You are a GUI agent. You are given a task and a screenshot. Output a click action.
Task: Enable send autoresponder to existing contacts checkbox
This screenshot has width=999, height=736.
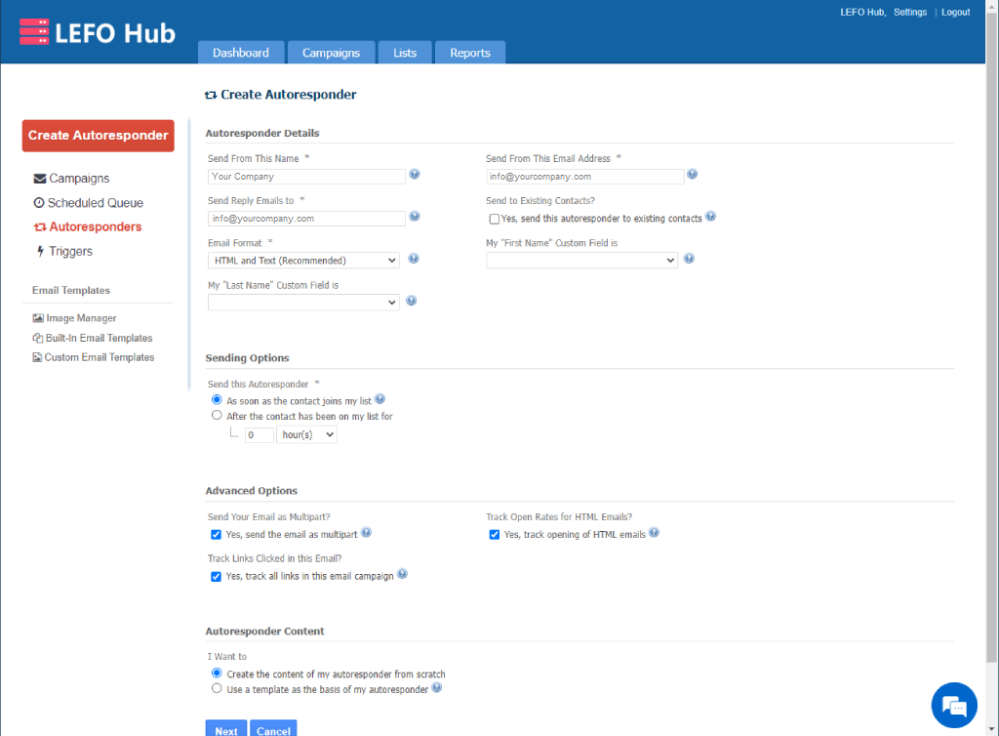[x=495, y=219]
